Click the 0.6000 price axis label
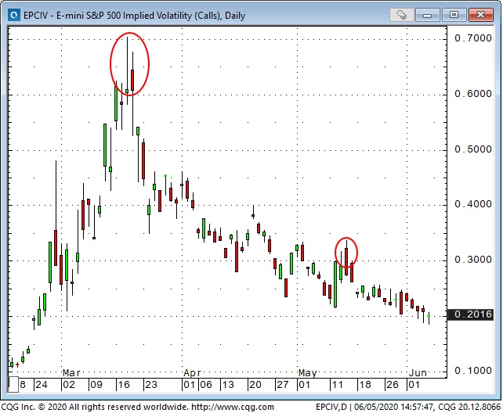The height and width of the screenshot is (413, 503). [473, 94]
